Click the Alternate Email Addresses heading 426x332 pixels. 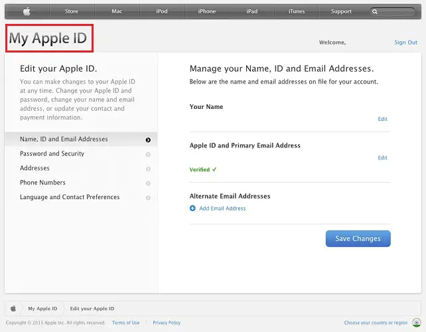[230, 197]
